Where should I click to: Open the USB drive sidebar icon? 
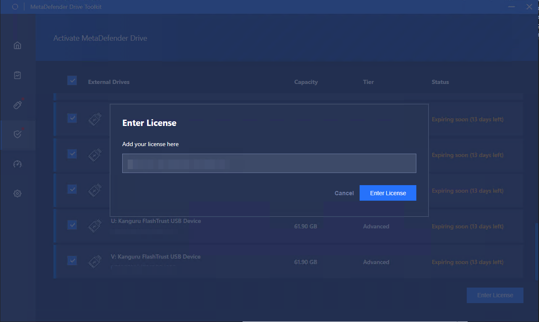[x=17, y=105]
